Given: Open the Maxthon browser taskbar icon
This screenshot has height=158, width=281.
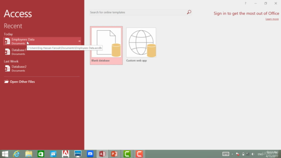Looking at the screenshot, I should [x=90, y=154].
